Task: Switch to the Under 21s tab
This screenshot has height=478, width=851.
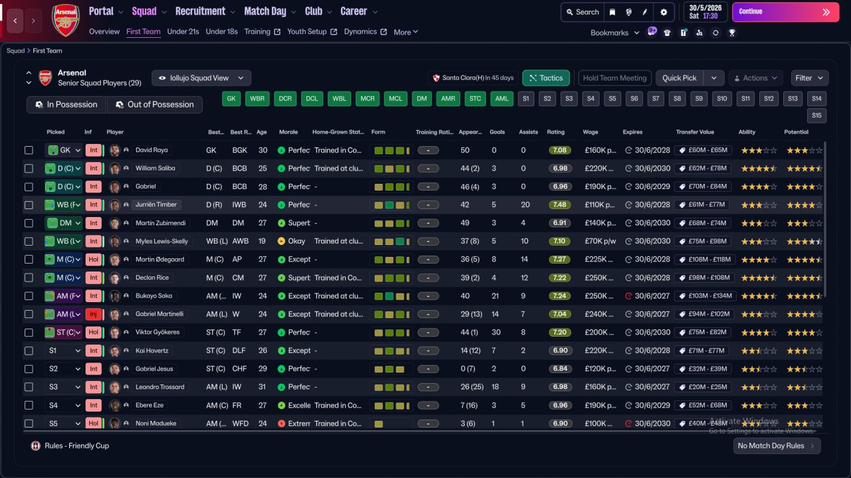Action: (x=183, y=32)
